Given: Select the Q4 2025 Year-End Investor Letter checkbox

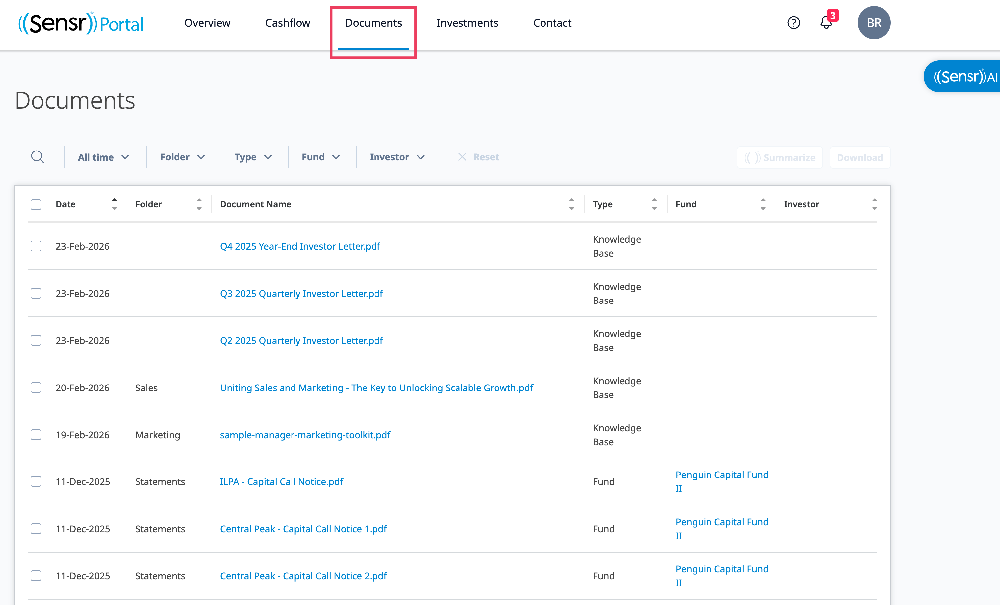Looking at the screenshot, I should [36, 246].
